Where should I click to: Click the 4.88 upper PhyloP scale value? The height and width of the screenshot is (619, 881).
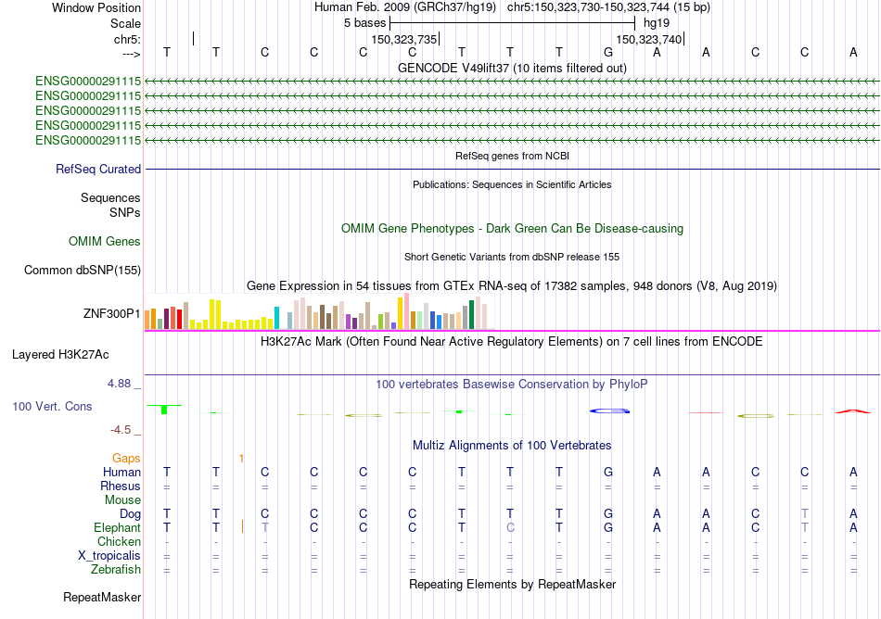(119, 384)
